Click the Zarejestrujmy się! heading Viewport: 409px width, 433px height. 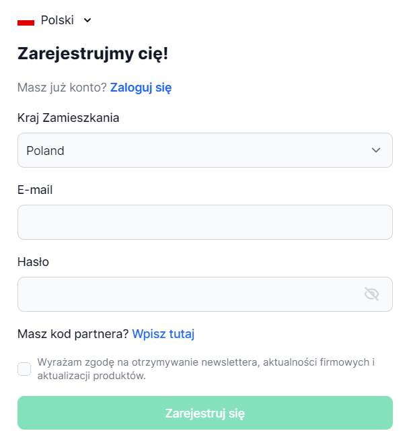92,54
